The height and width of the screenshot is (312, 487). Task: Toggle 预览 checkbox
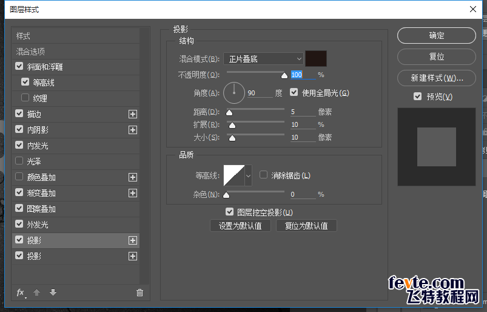pyautogui.click(x=418, y=97)
